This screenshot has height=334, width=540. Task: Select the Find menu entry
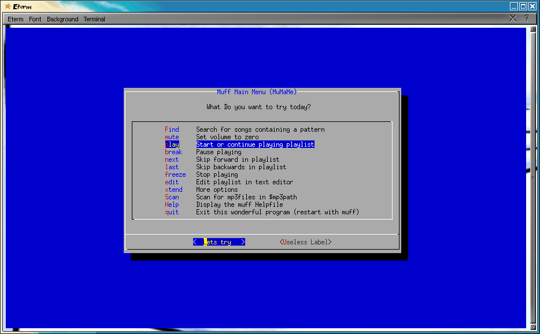point(172,129)
